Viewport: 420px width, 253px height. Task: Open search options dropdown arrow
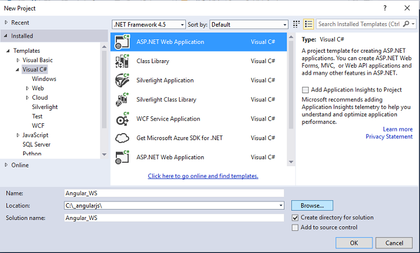[x=413, y=24]
